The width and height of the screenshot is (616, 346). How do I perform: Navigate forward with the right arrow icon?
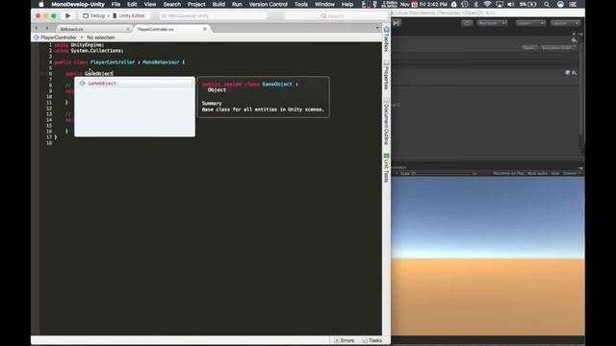click(47, 28)
